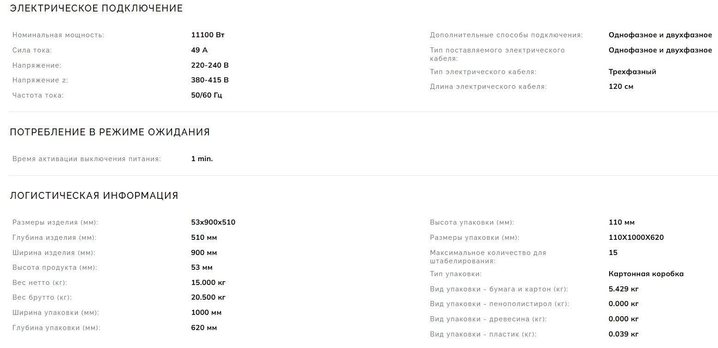Click the Электрическое подключение section heading

[96, 8]
